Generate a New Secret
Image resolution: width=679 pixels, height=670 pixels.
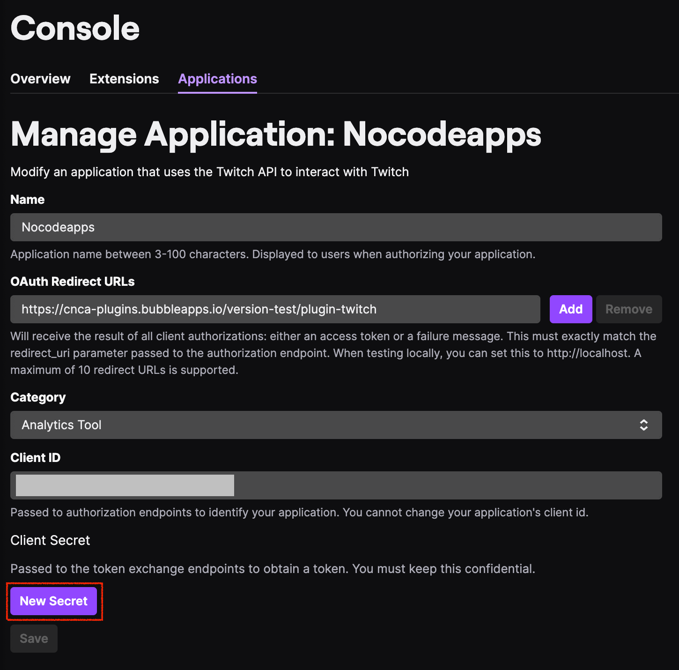[53, 601]
